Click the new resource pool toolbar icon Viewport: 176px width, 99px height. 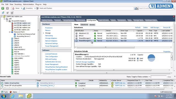(7, 13)
